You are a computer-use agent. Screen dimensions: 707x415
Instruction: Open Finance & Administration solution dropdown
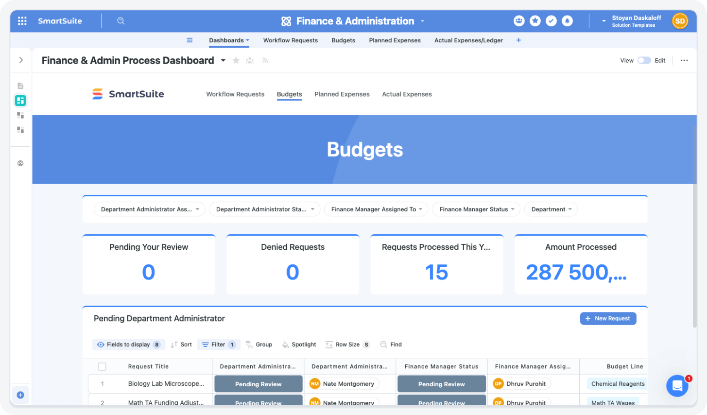tap(422, 21)
